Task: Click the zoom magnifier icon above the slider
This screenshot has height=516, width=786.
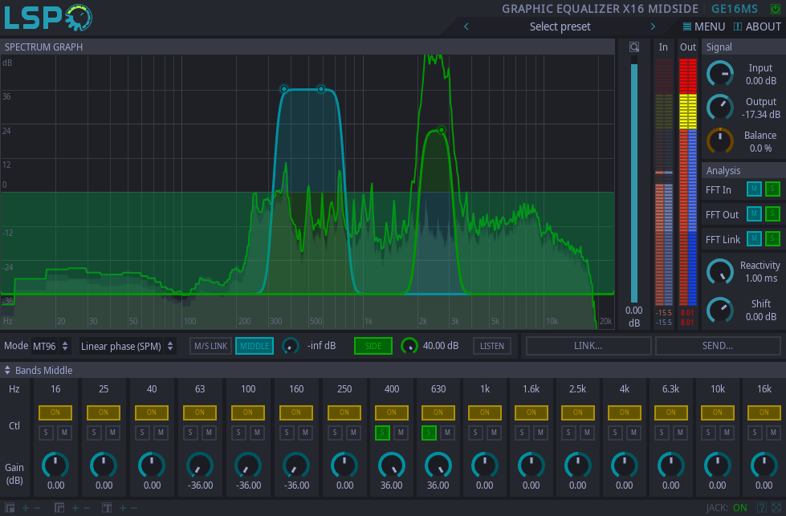Action: click(x=634, y=47)
